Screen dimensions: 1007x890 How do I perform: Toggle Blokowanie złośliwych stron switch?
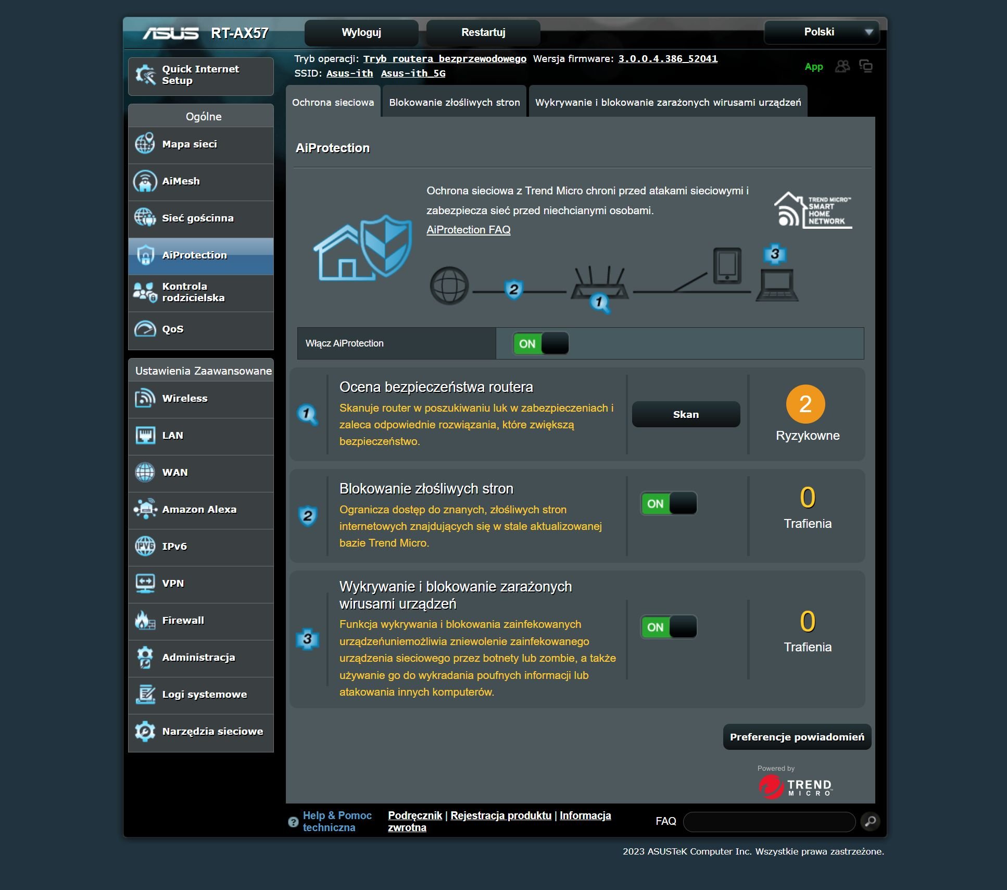point(669,503)
